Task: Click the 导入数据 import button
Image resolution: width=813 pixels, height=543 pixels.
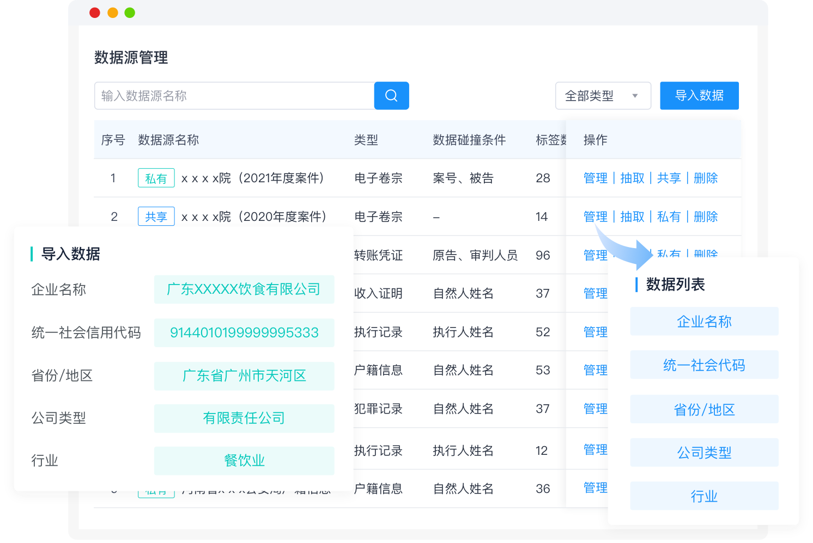Action: coord(699,96)
